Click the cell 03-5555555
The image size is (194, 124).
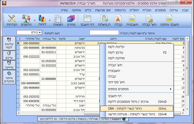click(48, 110)
